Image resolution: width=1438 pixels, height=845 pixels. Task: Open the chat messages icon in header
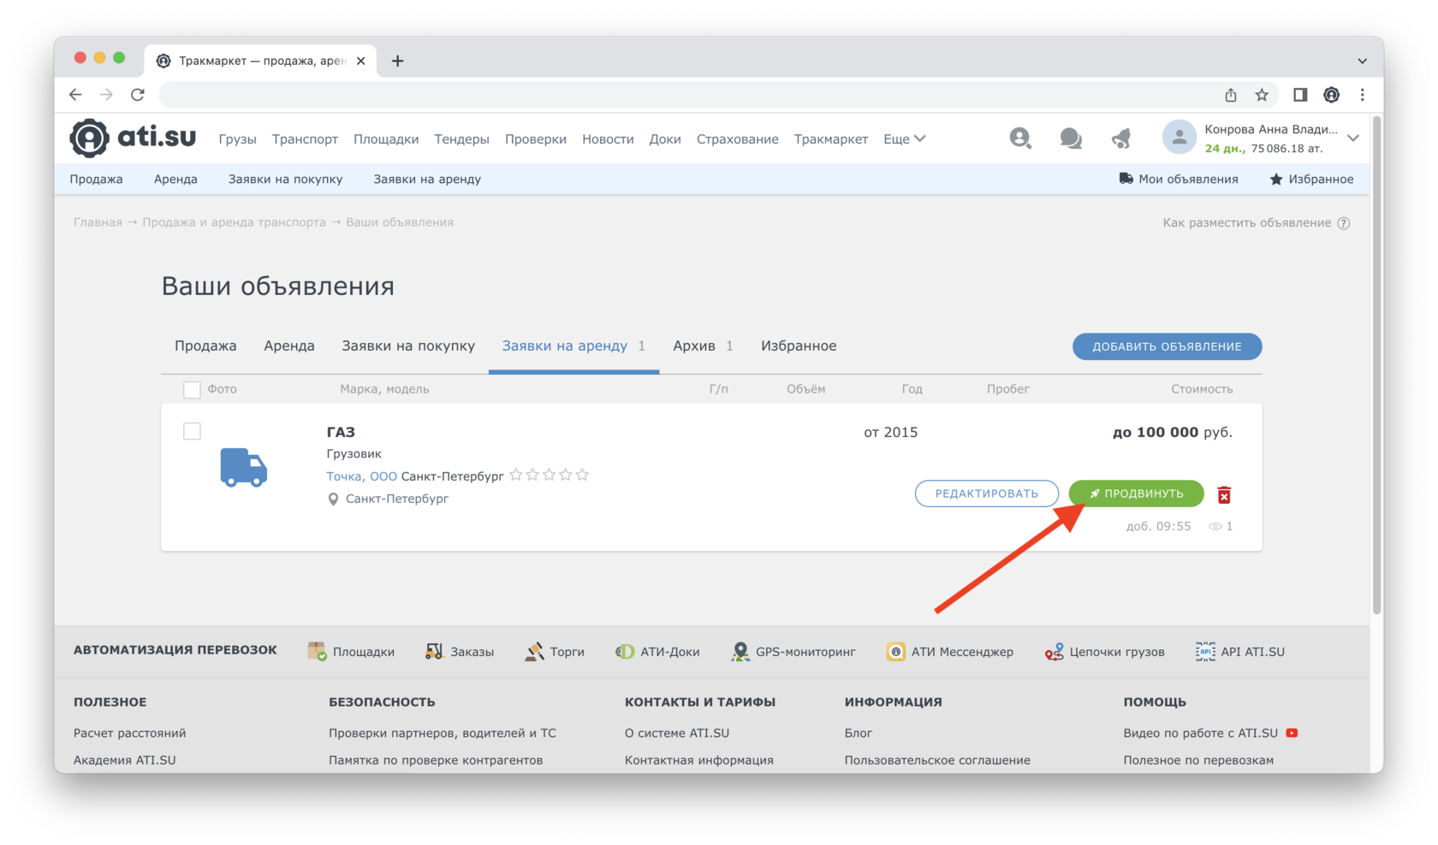pyautogui.click(x=1070, y=138)
